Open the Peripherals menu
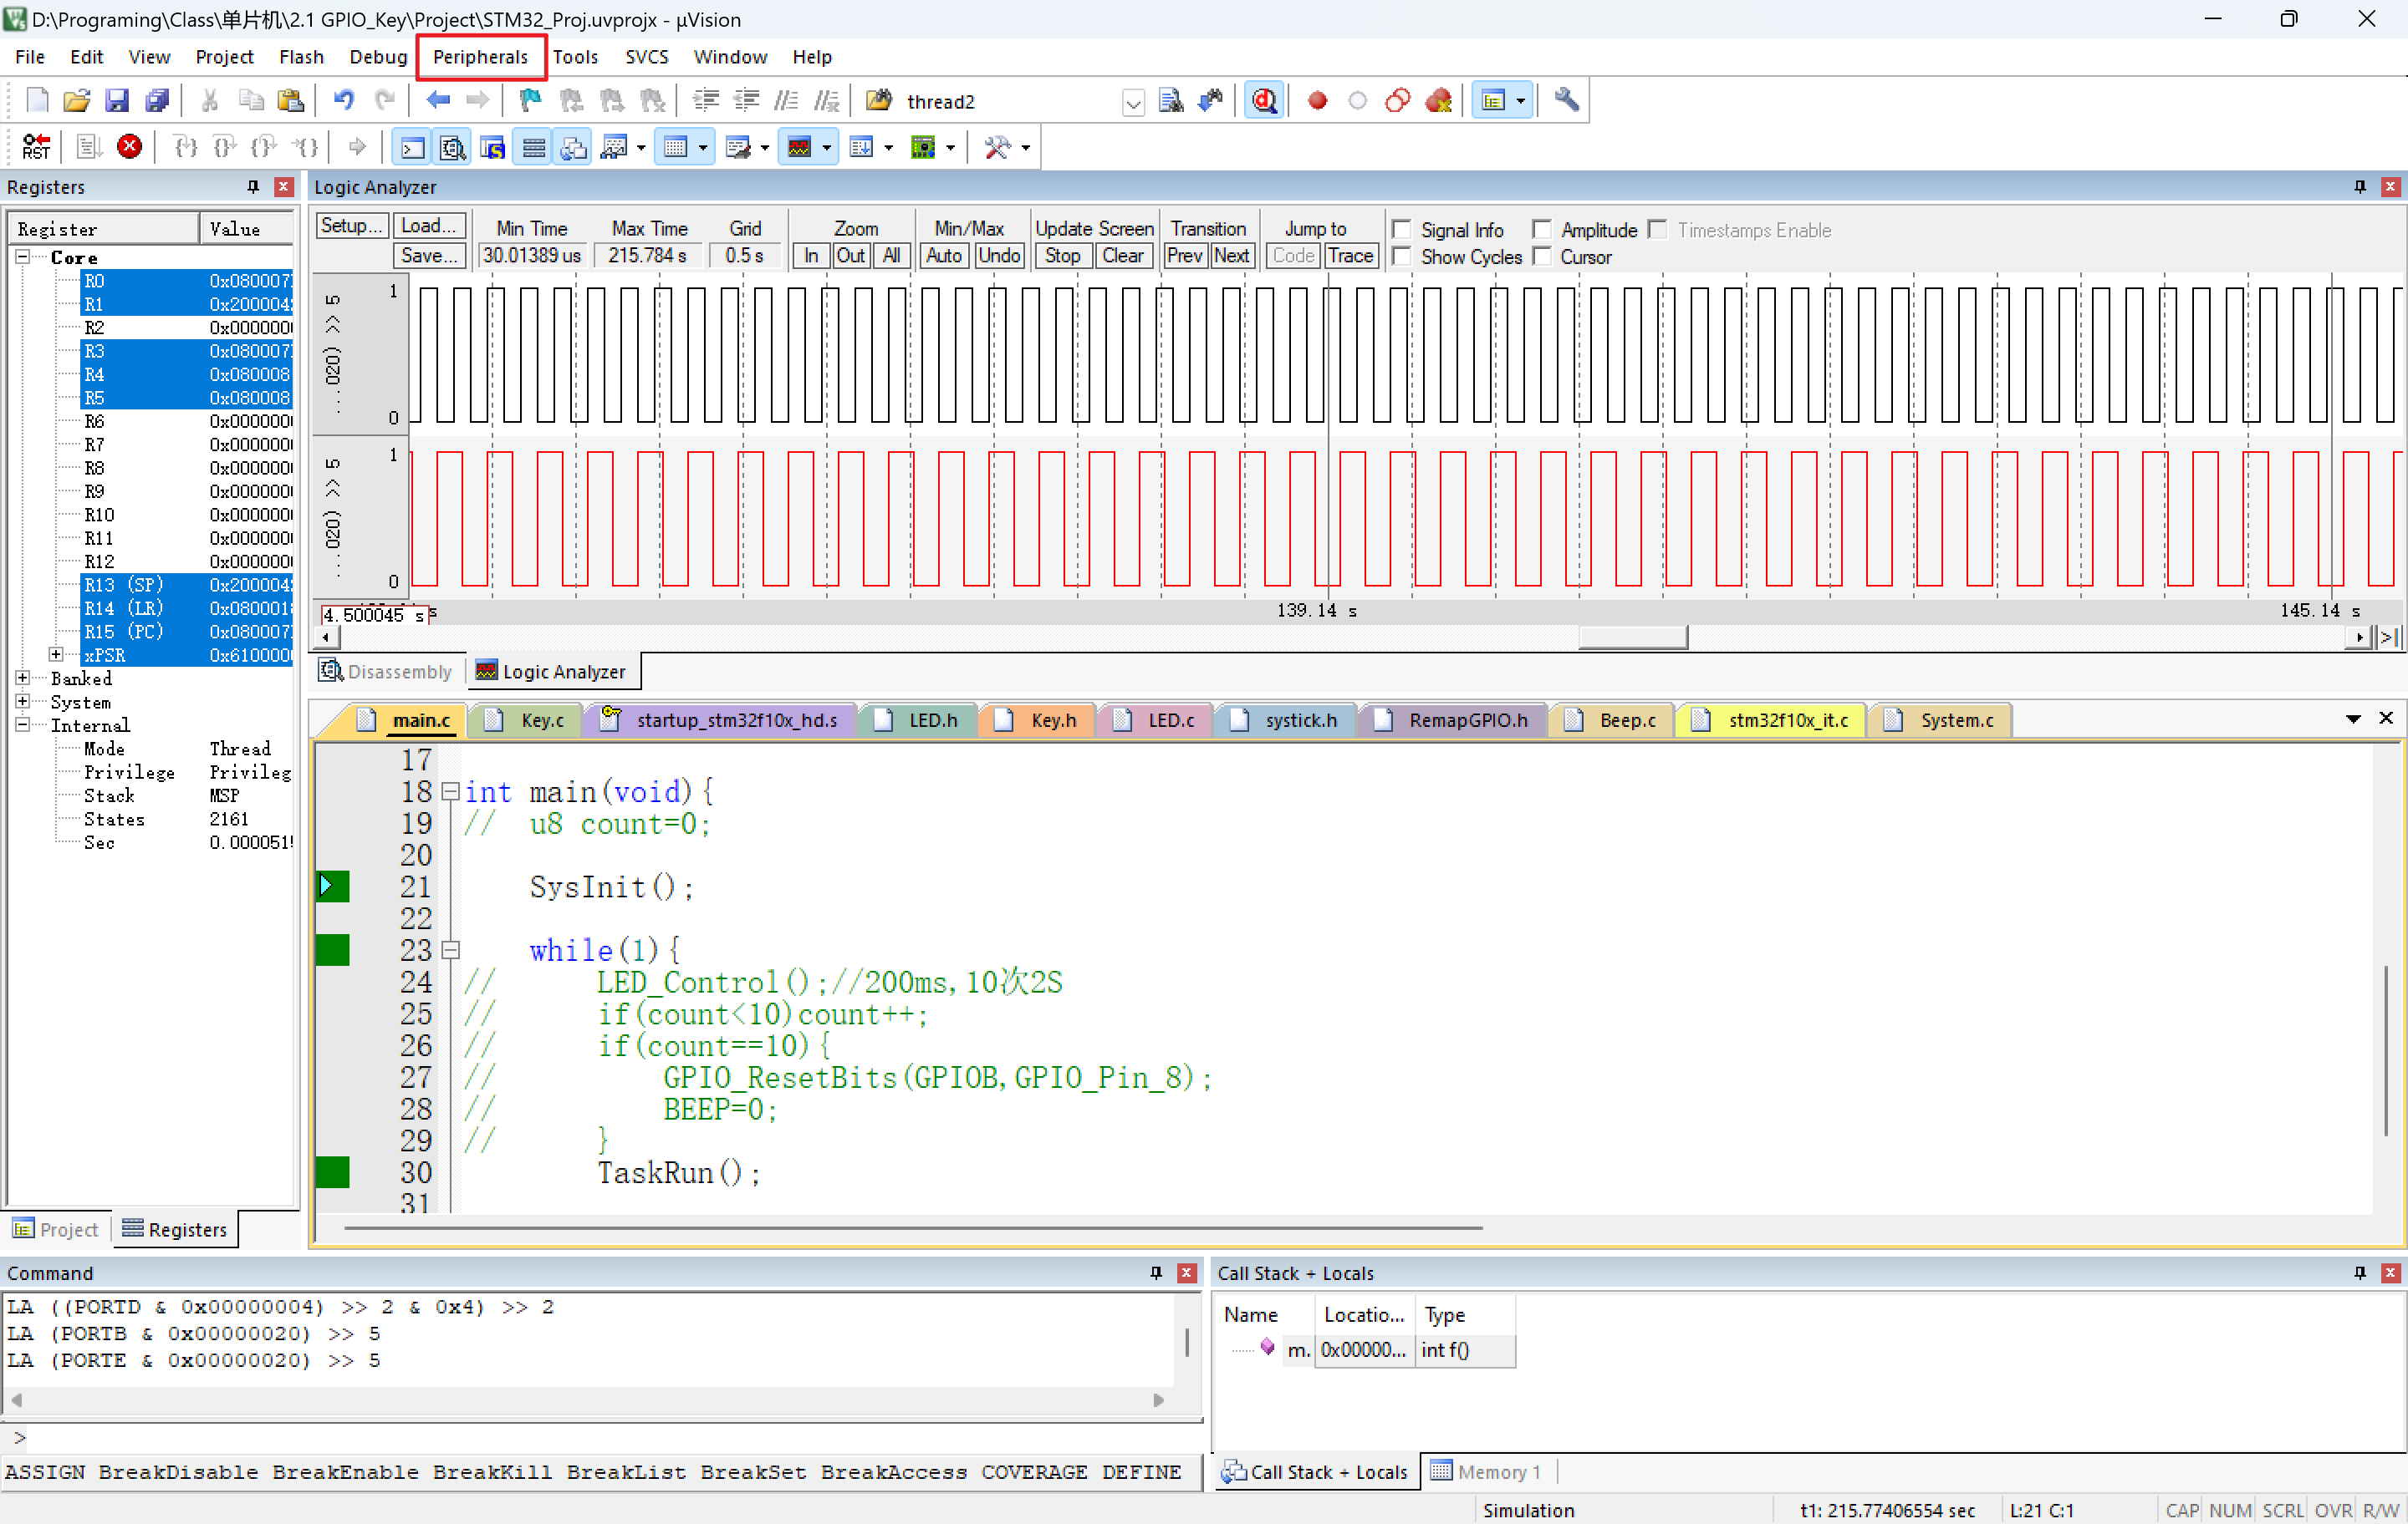 [x=480, y=57]
